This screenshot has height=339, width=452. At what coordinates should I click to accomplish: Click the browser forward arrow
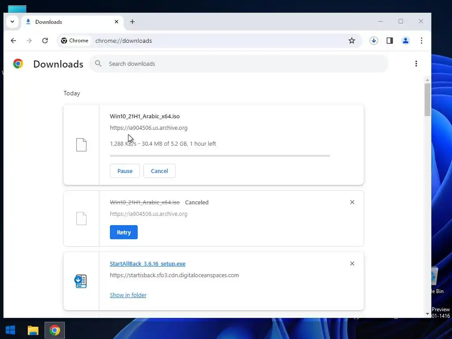[x=29, y=41]
